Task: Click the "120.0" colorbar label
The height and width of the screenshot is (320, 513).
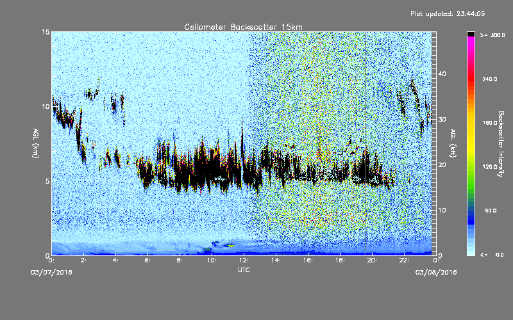Action: click(x=490, y=167)
